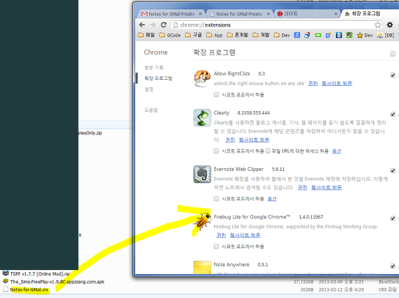View permissions link for Clearly
The width and height of the screenshot is (399, 298).
(230, 140)
